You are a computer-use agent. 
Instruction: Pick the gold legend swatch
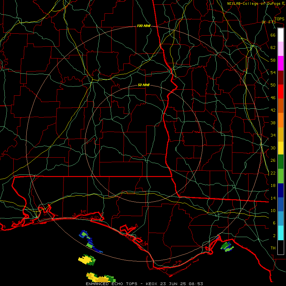[281, 134]
